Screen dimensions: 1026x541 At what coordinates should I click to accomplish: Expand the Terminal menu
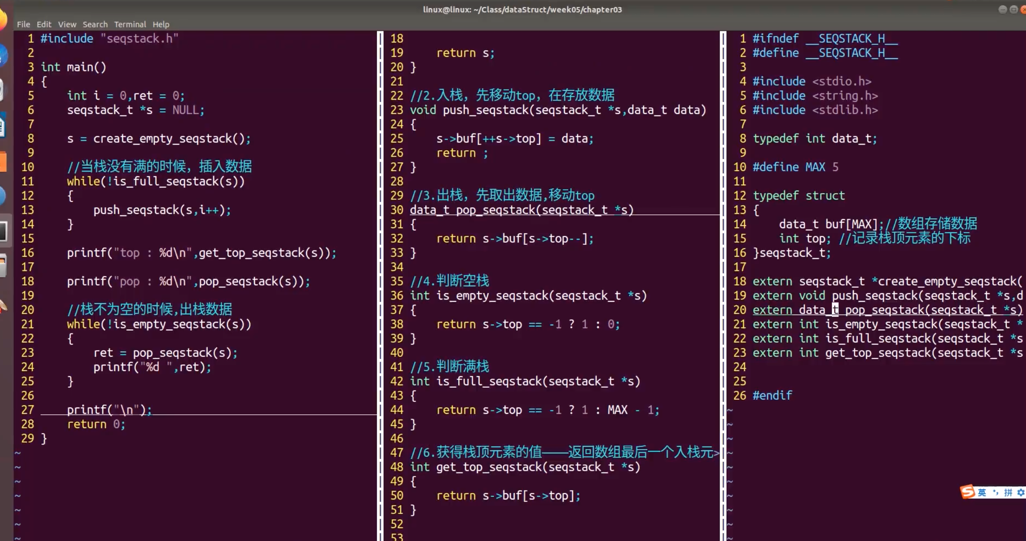(130, 24)
